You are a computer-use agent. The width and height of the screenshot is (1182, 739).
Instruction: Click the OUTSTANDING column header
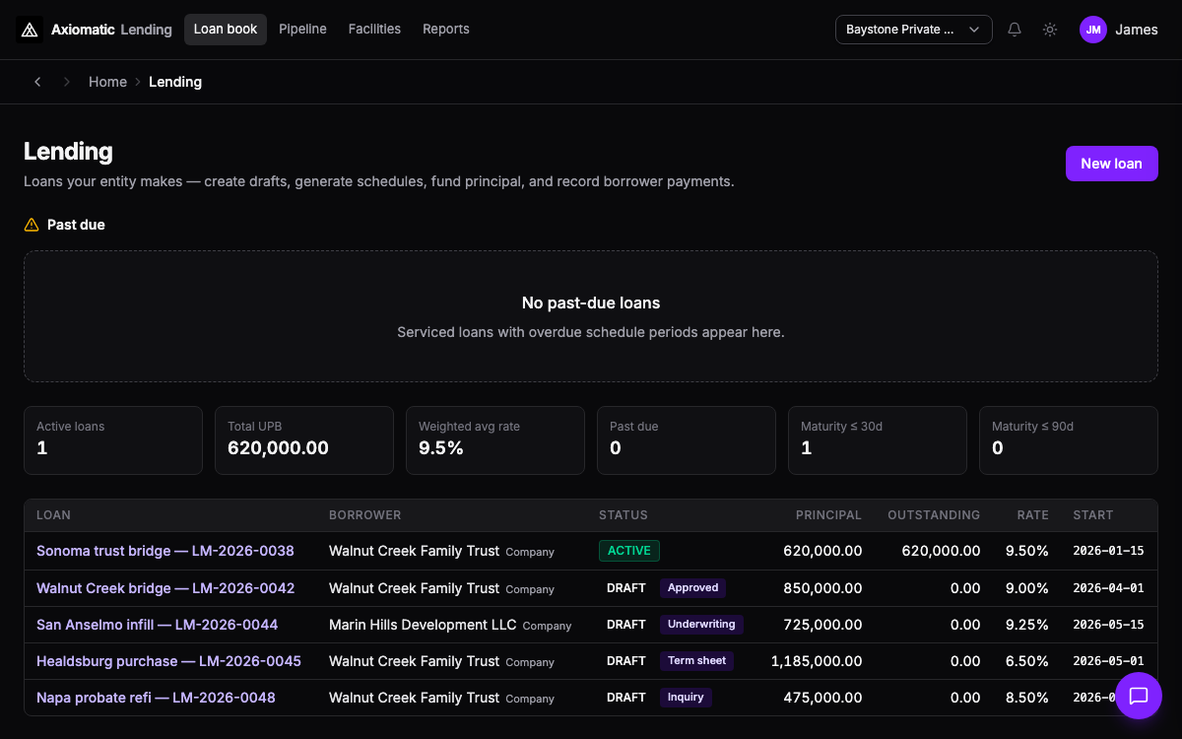(x=934, y=515)
